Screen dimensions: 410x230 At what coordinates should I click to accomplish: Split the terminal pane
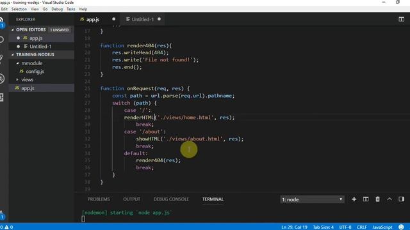click(x=366, y=199)
